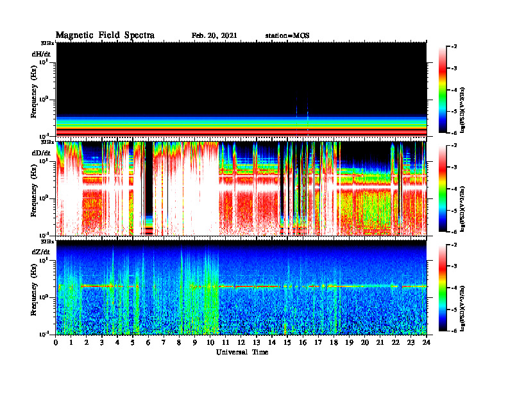Click the "-6" value on dH/dt color scale
508x393 pixels.
click(454, 133)
